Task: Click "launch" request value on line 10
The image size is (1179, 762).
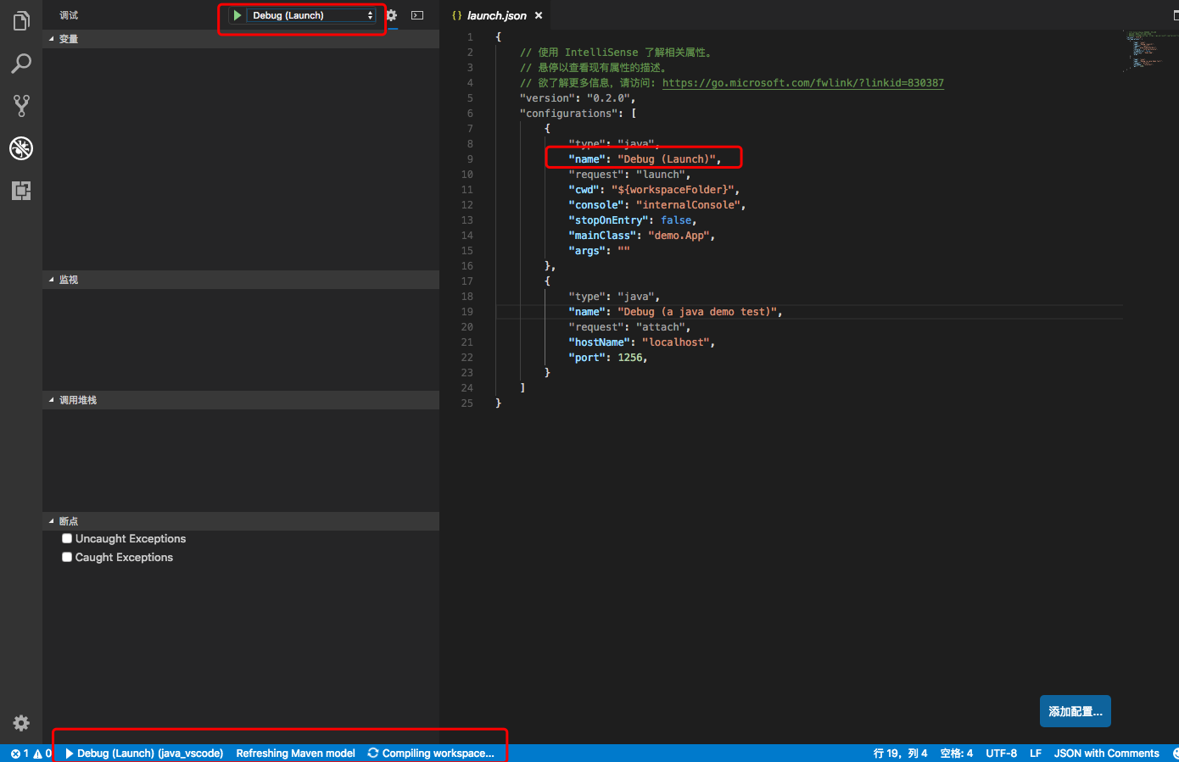Action: coord(661,175)
